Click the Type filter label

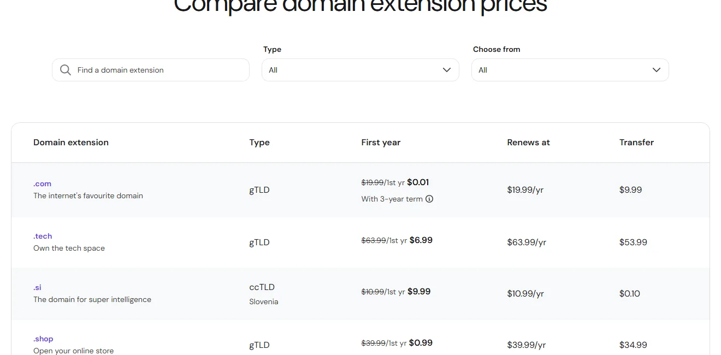tap(272, 49)
